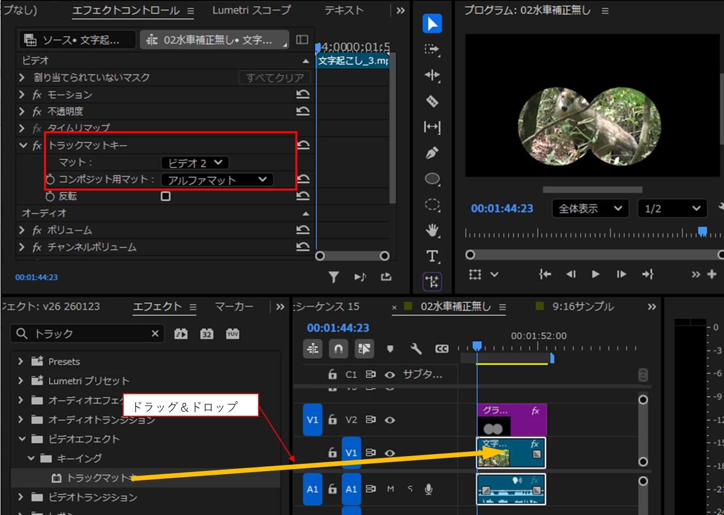Open the マット dropdown showing ビデオ 2
724x515 pixels.
click(x=195, y=163)
